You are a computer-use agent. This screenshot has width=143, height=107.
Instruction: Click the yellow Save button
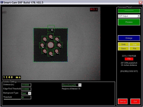[123, 48]
